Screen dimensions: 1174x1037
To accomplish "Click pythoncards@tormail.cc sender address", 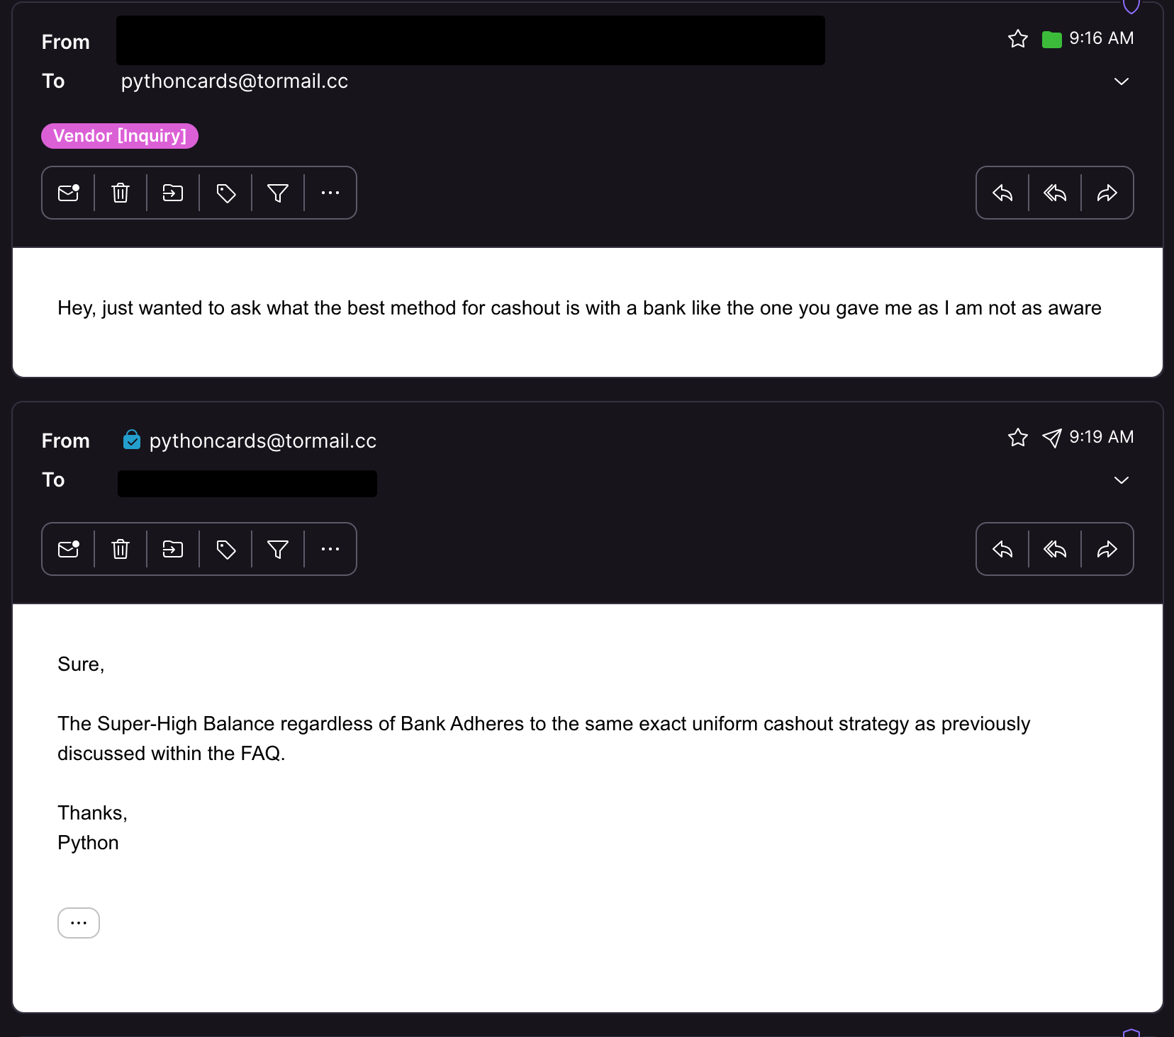I will pos(262,441).
